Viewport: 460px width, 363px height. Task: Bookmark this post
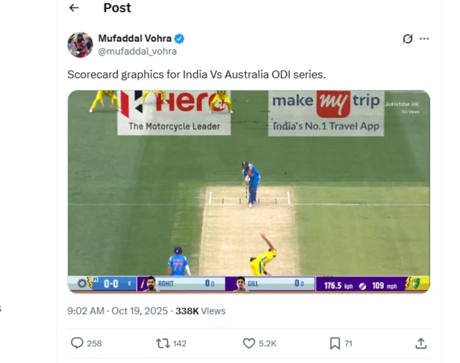[334, 344]
